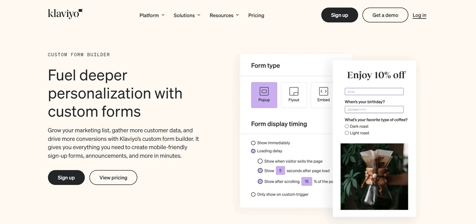The height and width of the screenshot is (224, 476).
Task: Expand the Solutions menu
Action: 187,15
